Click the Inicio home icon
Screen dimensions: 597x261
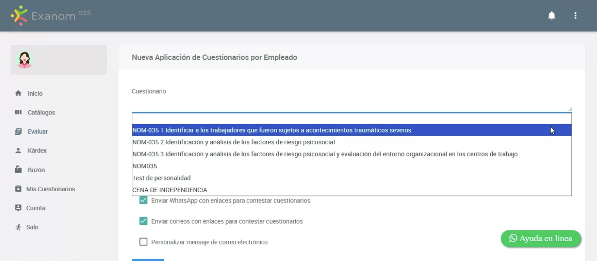pyautogui.click(x=18, y=93)
